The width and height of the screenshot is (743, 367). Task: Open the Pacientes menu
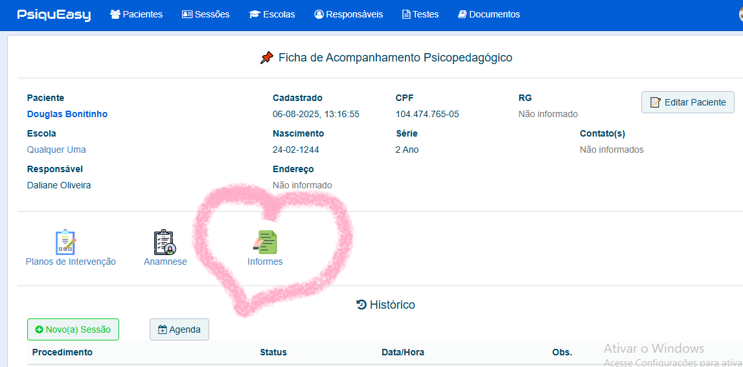(x=137, y=15)
